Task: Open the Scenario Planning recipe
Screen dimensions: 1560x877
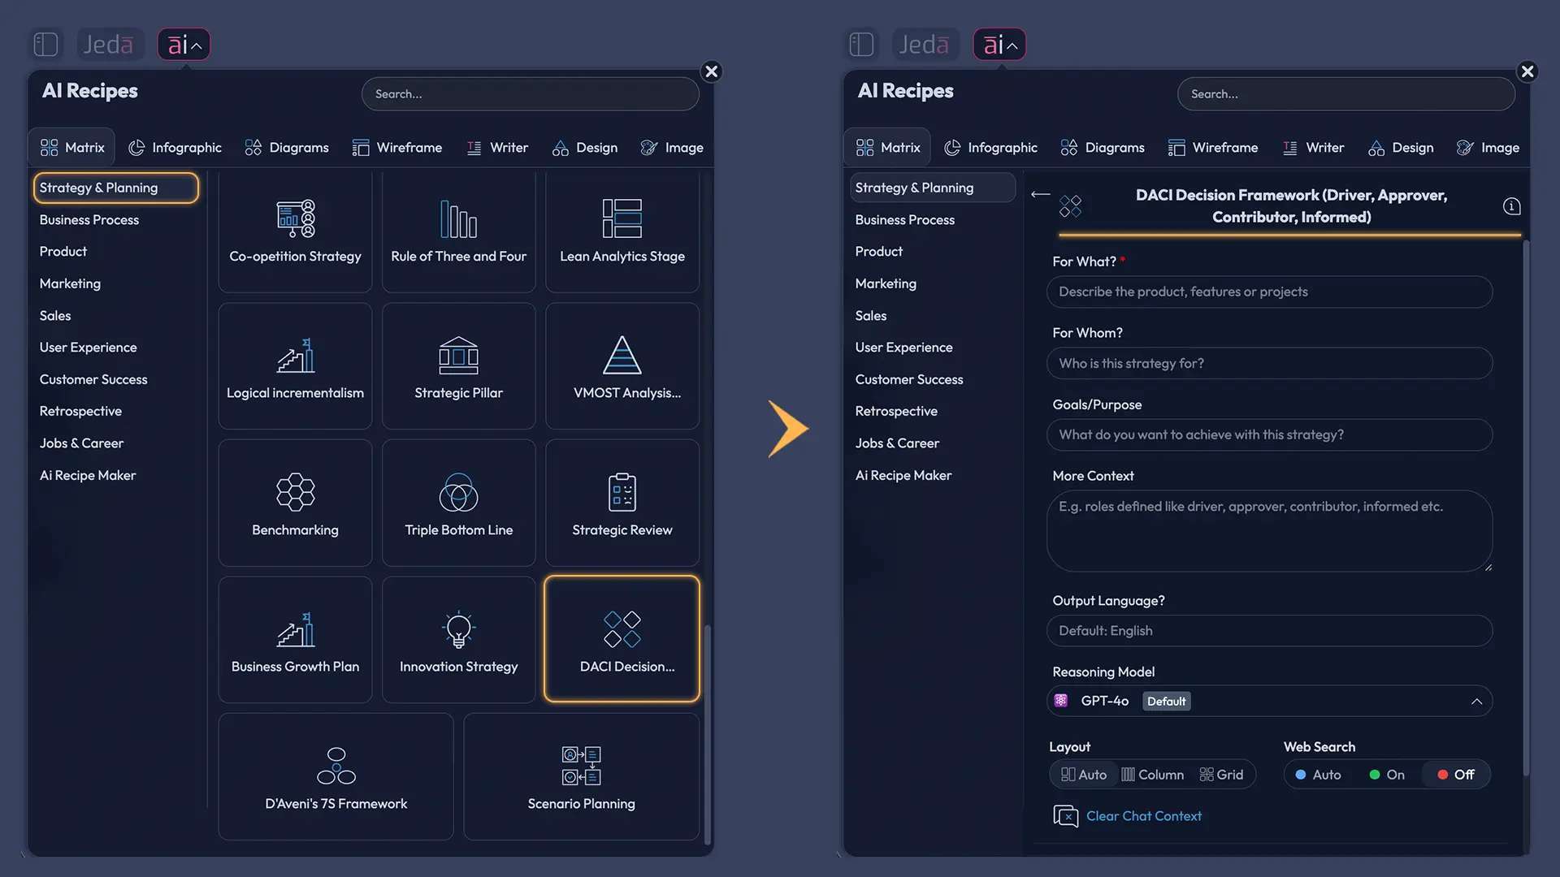Action: [x=581, y=776]
